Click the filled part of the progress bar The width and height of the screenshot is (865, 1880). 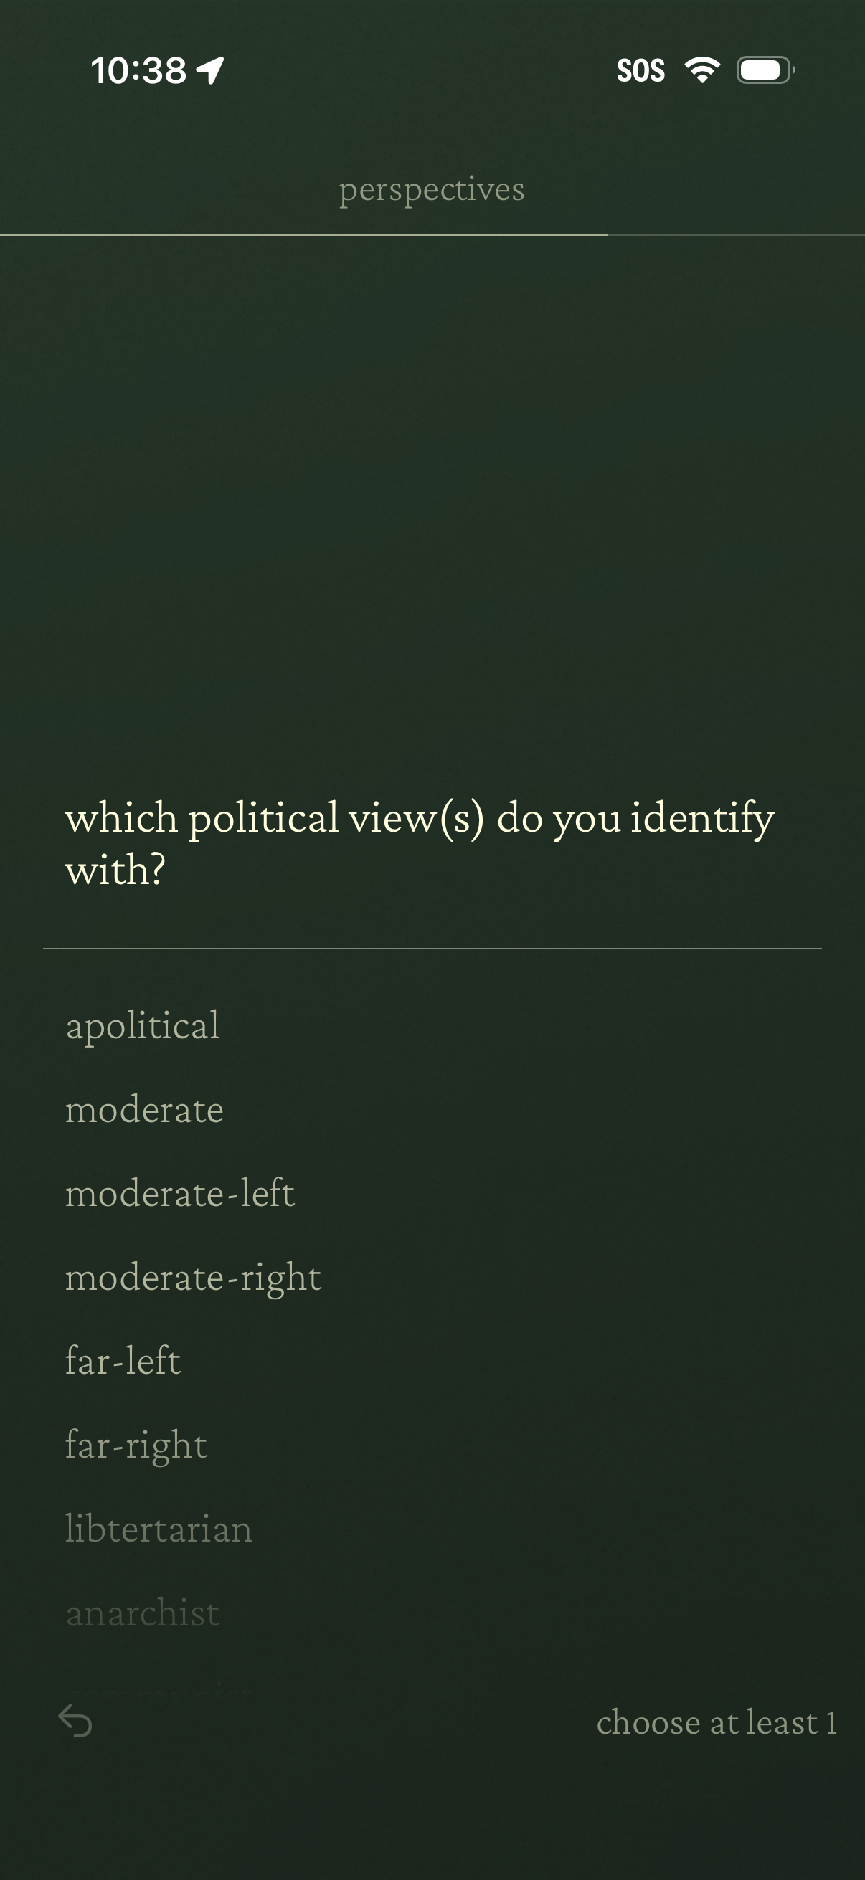[x=303, y=235]
